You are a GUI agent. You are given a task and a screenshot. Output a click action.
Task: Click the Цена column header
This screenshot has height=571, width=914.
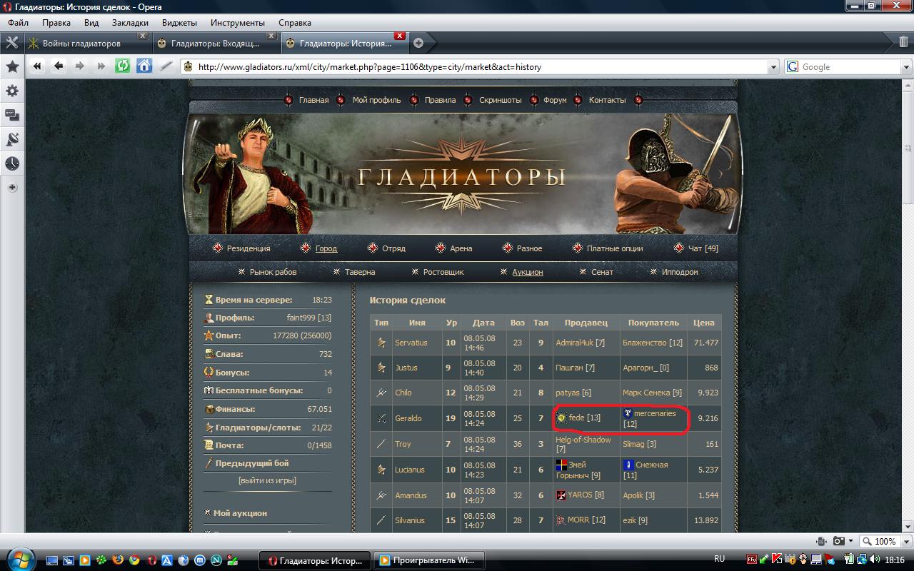click(x=703, y=323)
